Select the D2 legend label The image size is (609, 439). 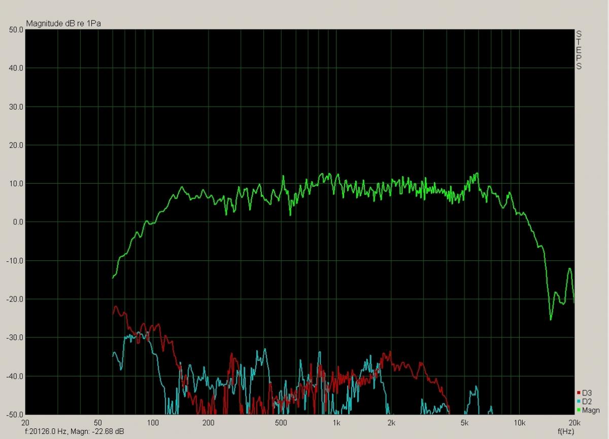[x=587, y=401]
